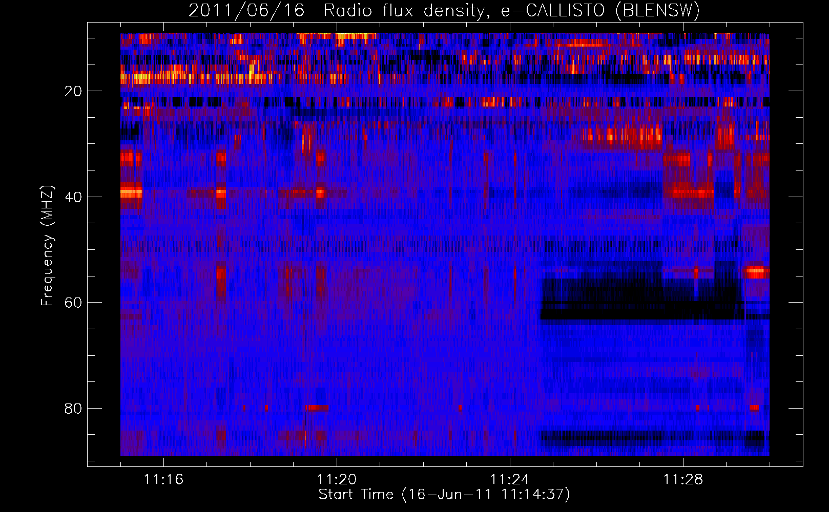The image size is (829, 512).
Task: Select the 80 MHz frequency tick label
Action: tap(73, 409)
